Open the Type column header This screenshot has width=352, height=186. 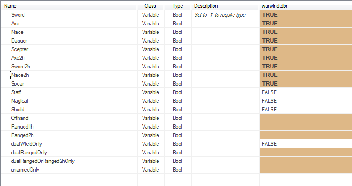(177, 6)
